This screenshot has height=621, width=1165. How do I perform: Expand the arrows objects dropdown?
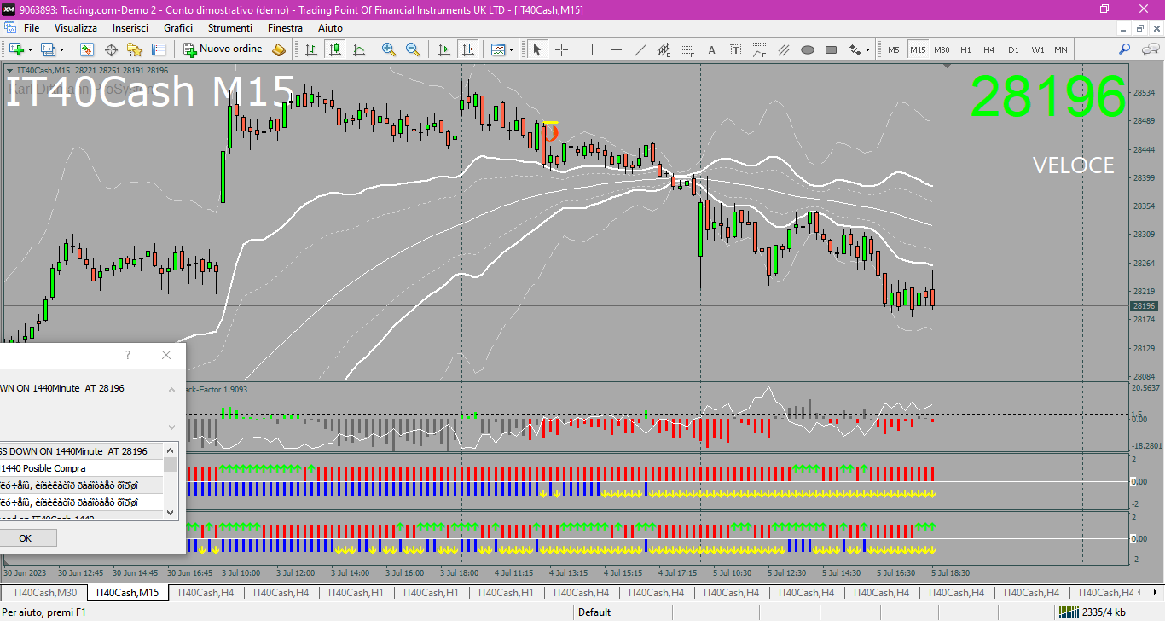[x=868, y=49]
